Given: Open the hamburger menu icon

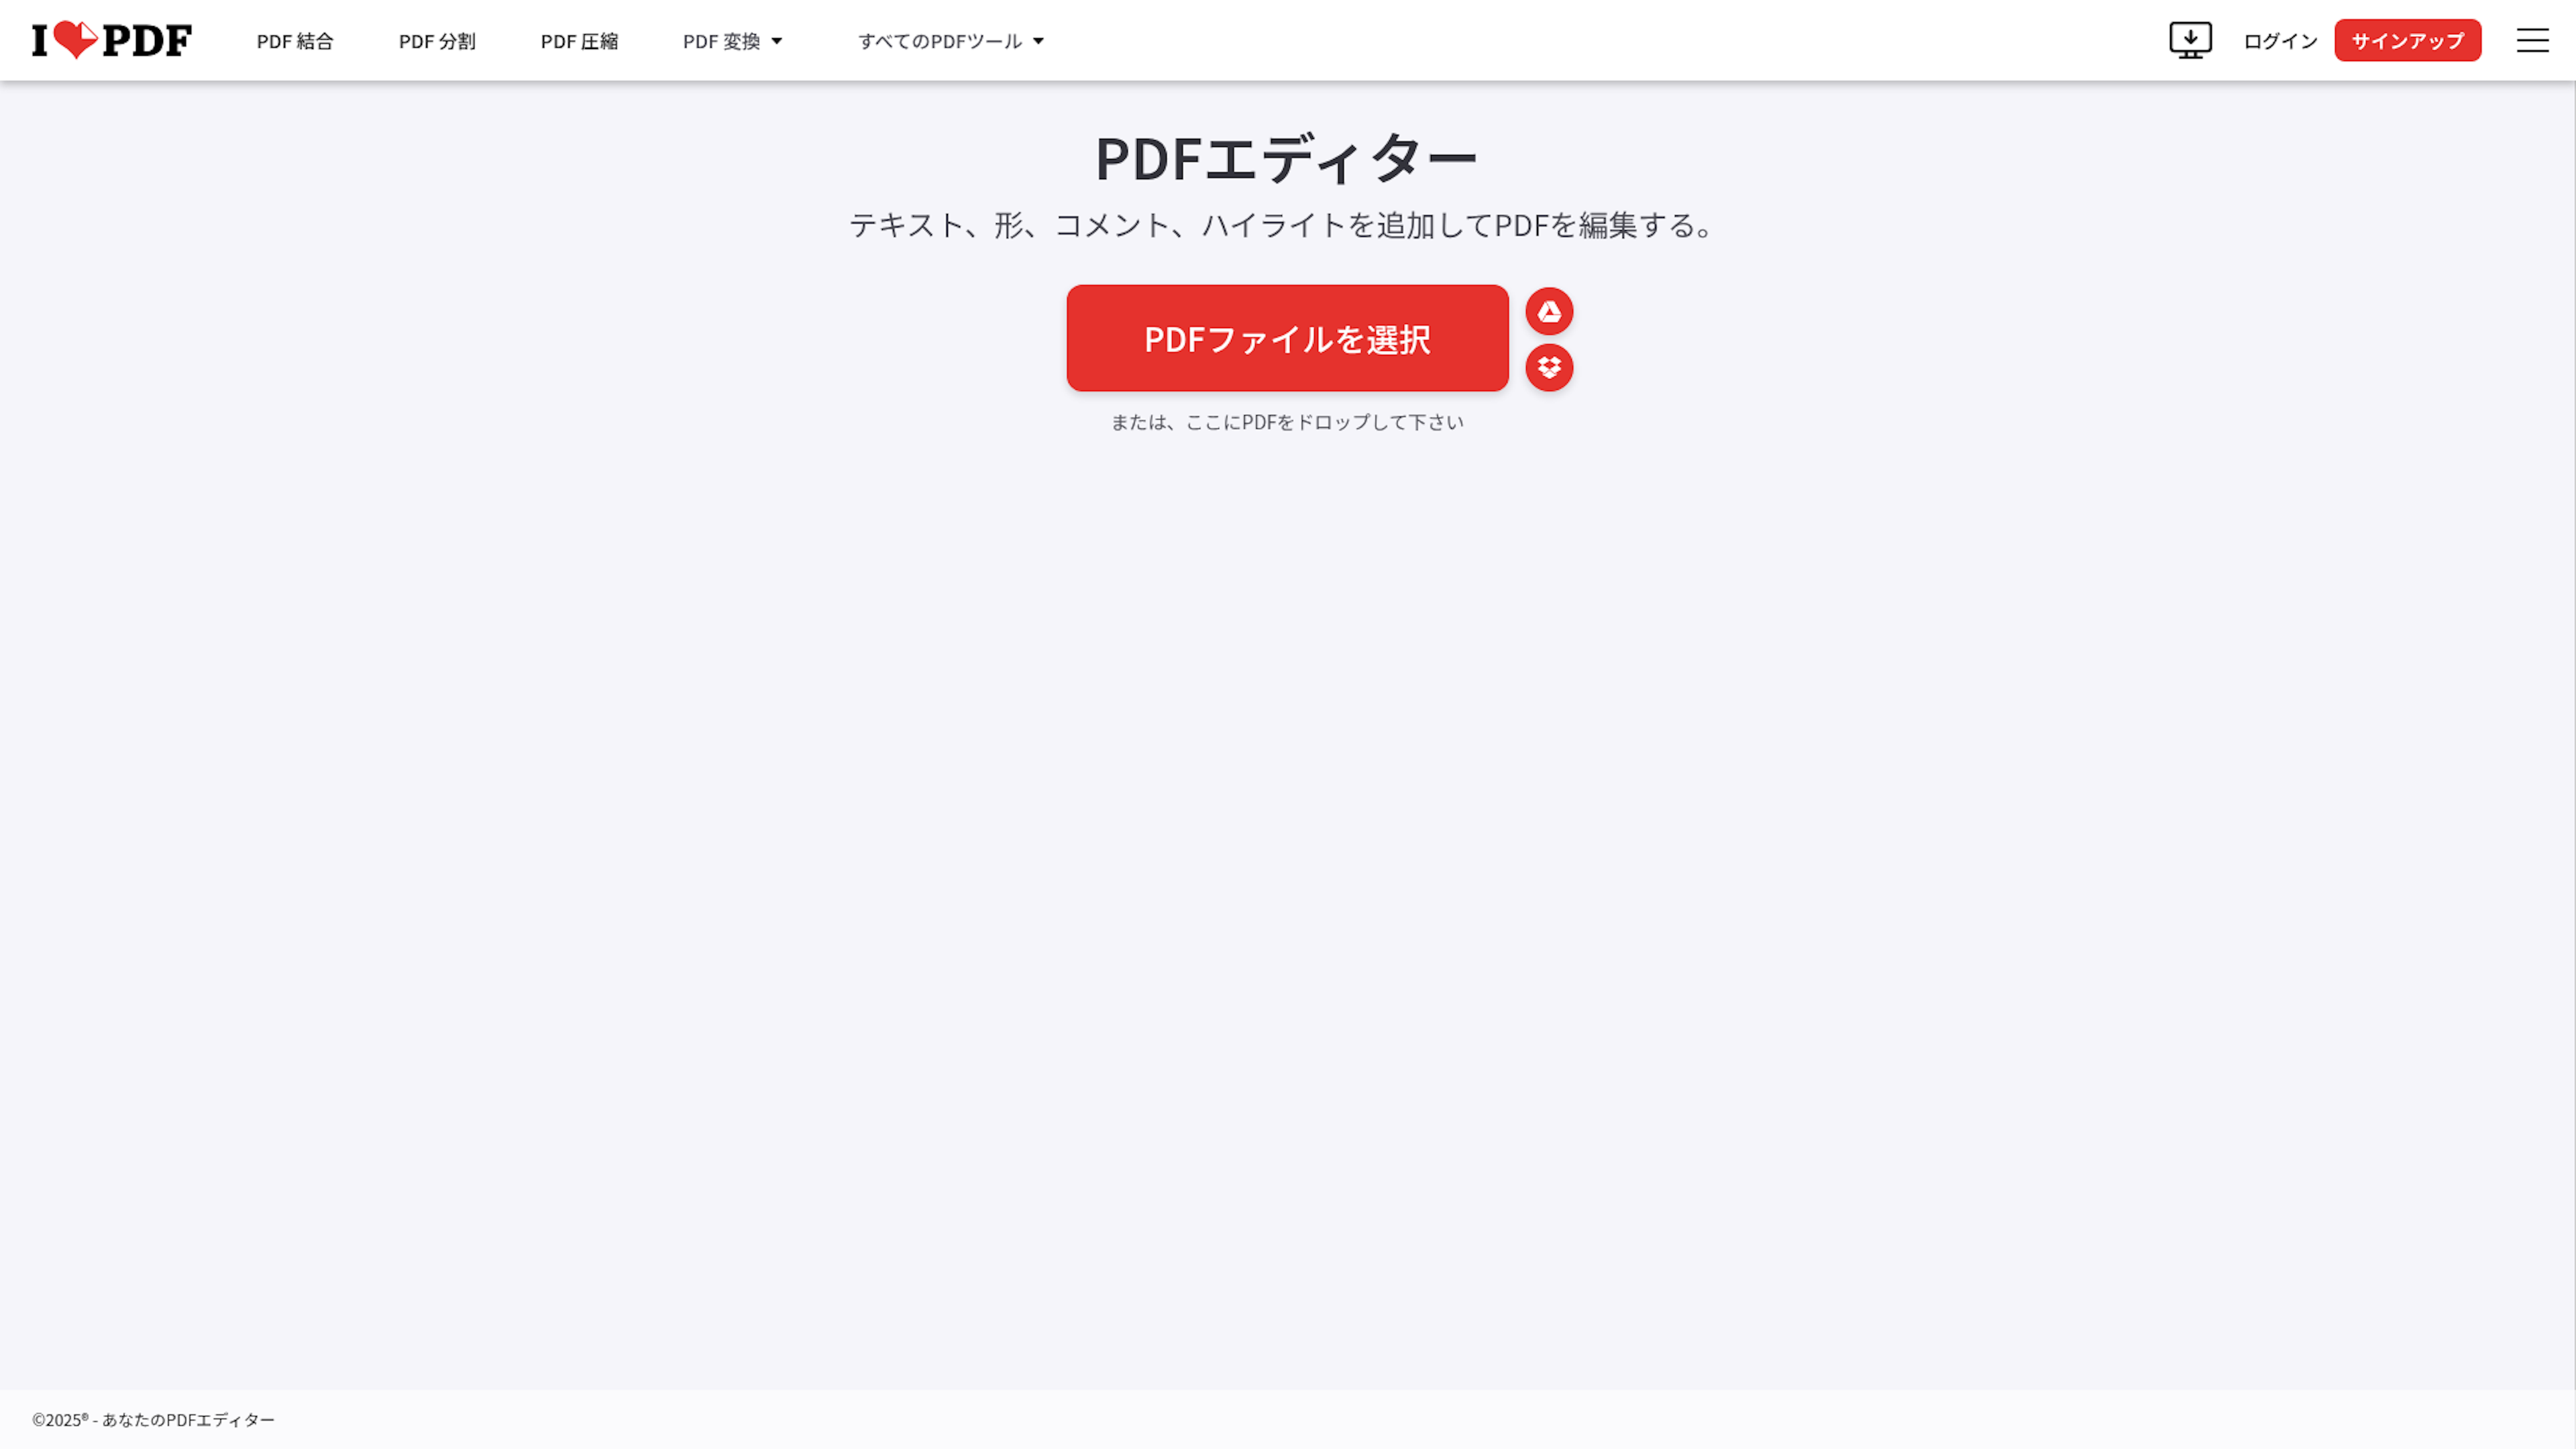Looking at the screenshot, I should [x=2532, y=40].
